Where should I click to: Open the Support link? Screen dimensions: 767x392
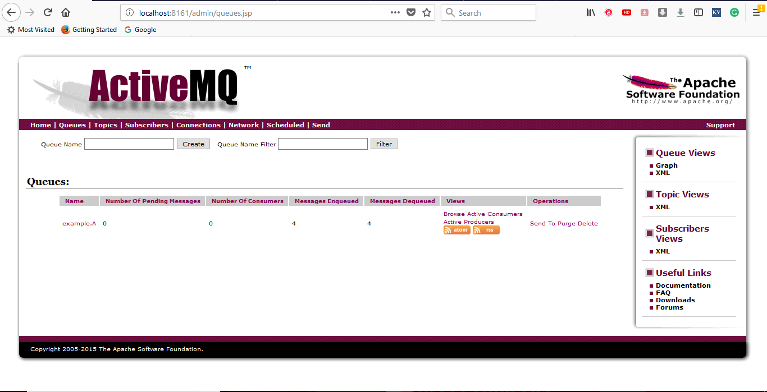coord(720,125)
